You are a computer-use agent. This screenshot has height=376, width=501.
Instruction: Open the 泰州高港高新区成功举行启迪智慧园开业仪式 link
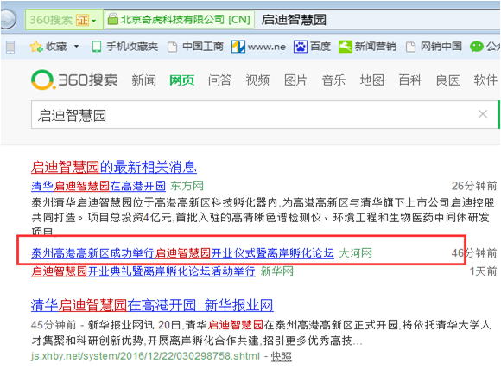point(182,253)
